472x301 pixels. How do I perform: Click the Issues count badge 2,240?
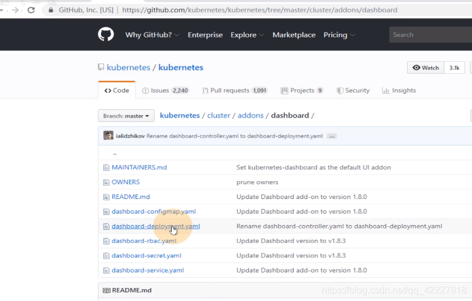pyautogui.click(x=180, y=90)
